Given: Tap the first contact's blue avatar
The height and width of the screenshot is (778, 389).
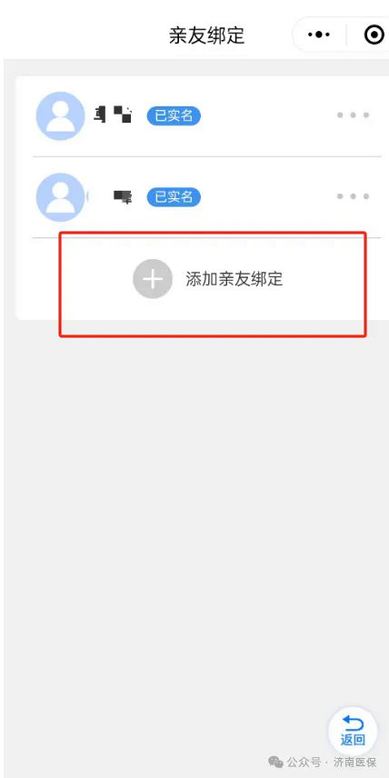Looking at the screenshot, I should (61, 115).
